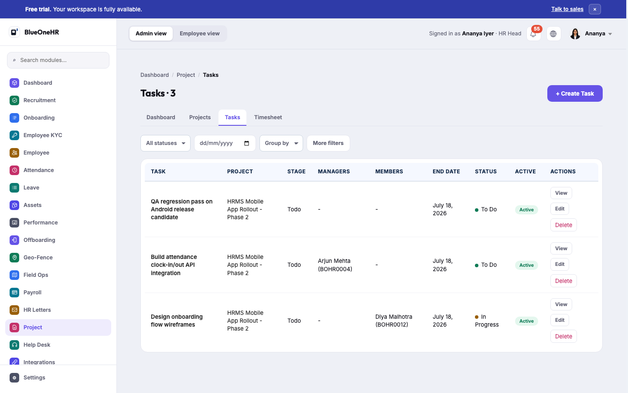
Task: Click the BlueOneHR logo icon
Action: point(14,32)
